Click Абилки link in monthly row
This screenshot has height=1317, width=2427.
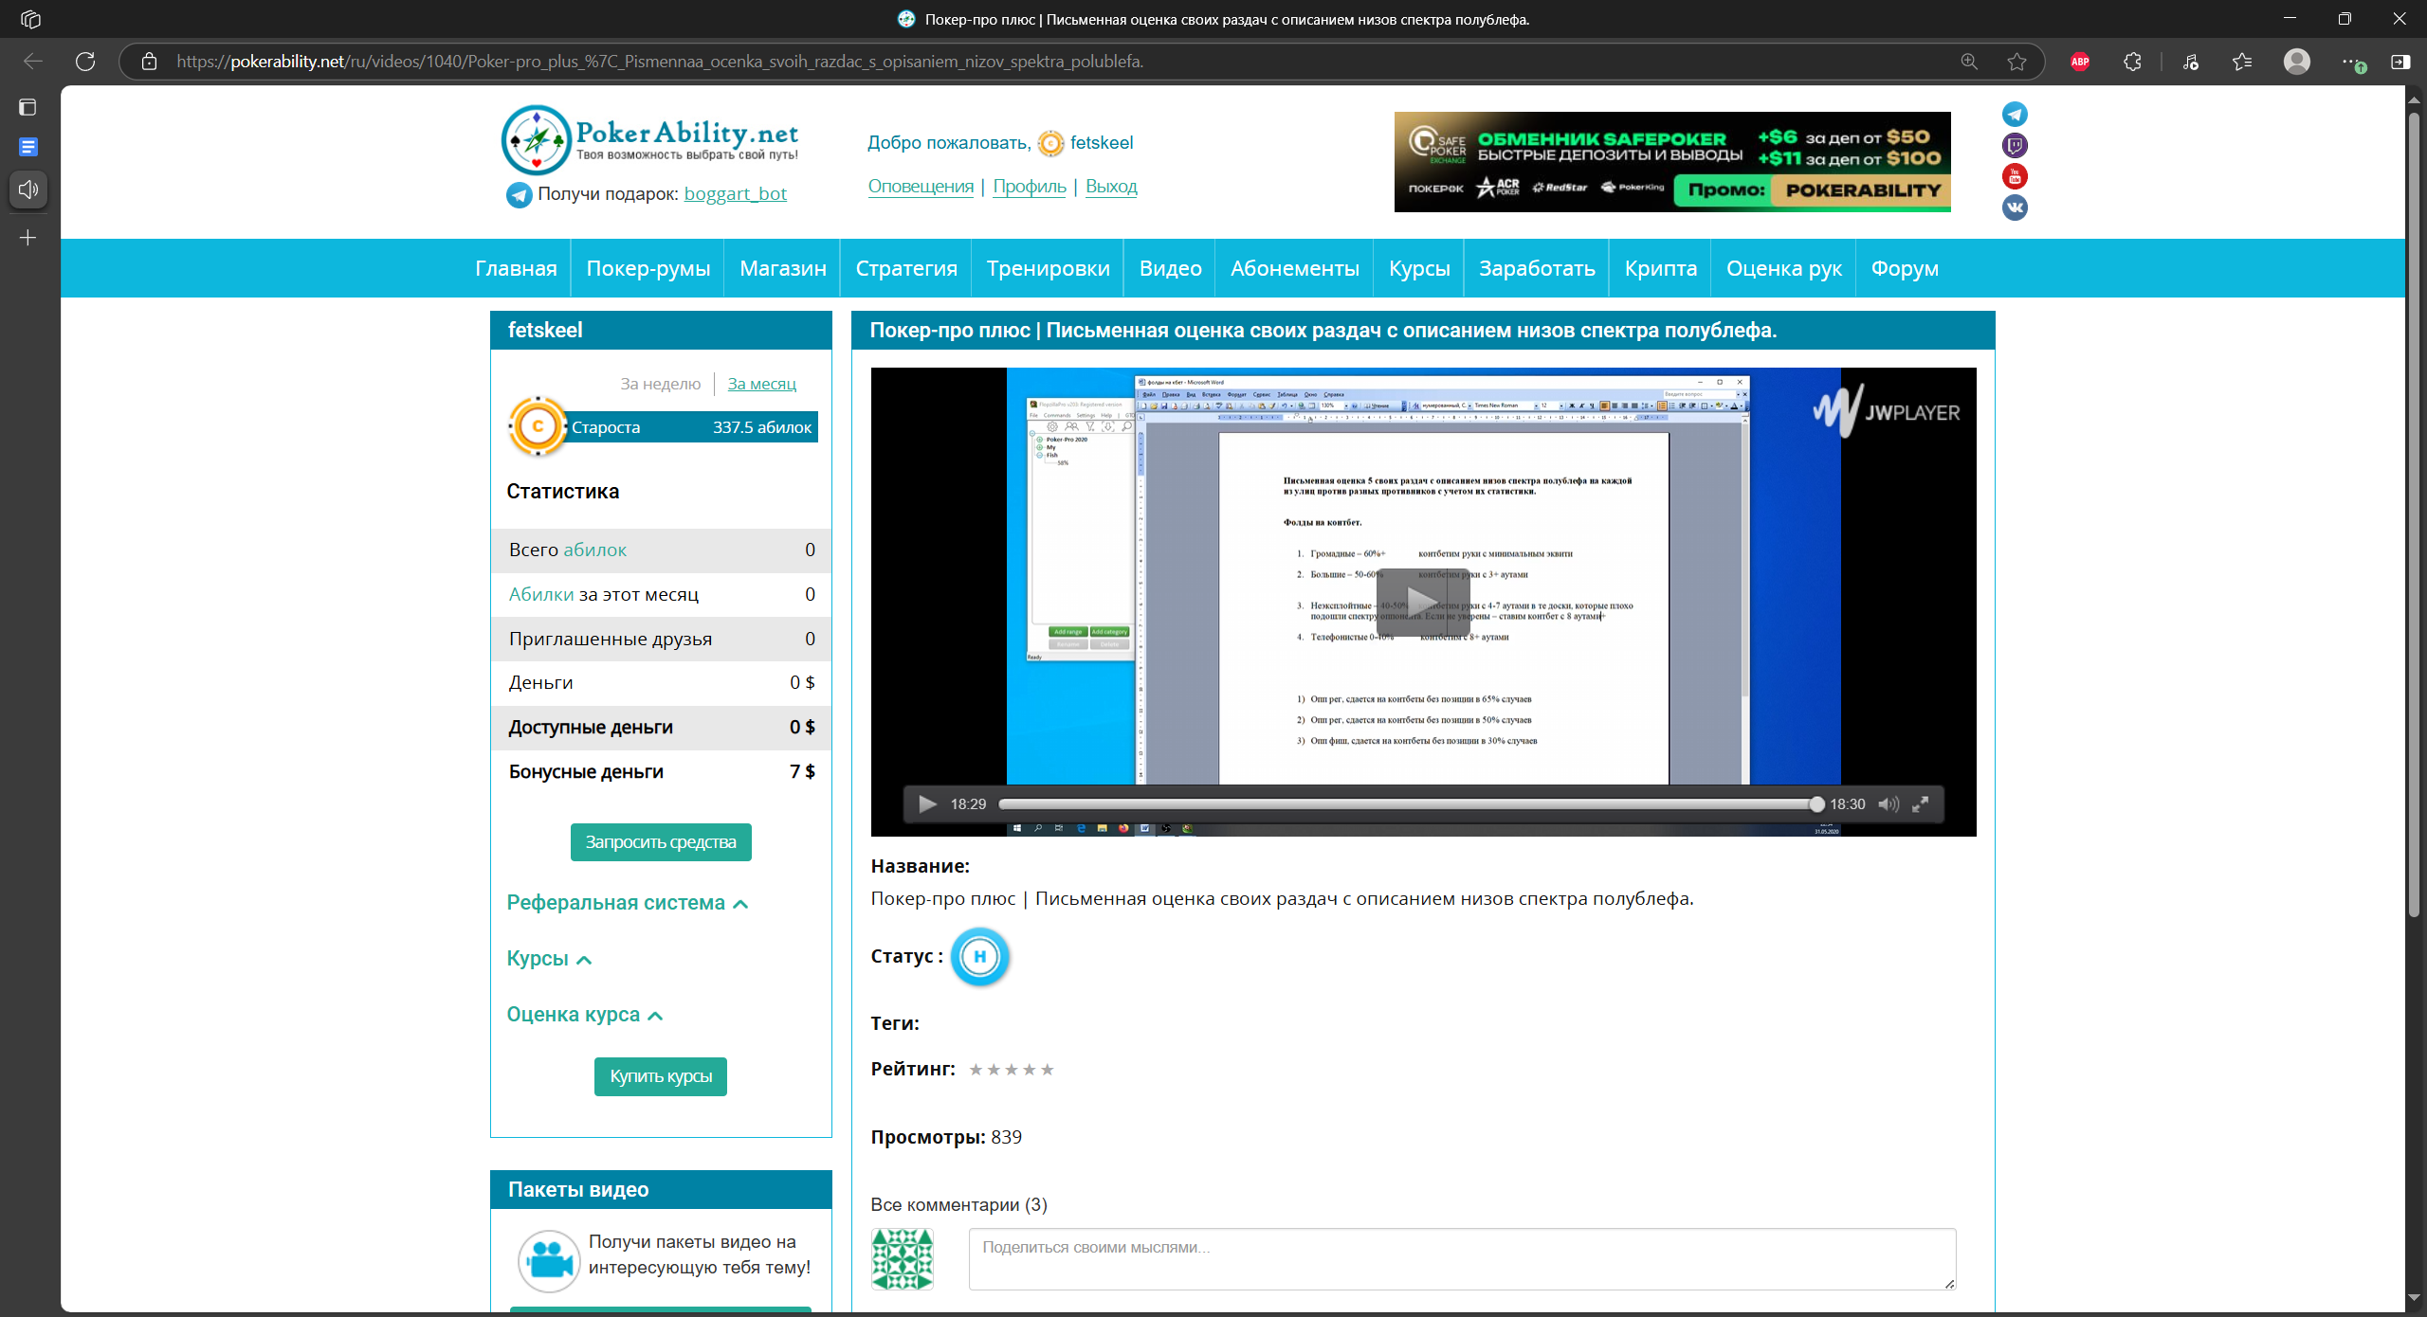pyautogui.click(x=541, y=595)
